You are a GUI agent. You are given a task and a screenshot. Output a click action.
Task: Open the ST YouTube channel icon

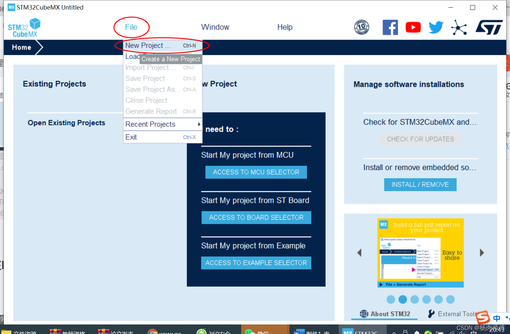(x=413, y=27)
